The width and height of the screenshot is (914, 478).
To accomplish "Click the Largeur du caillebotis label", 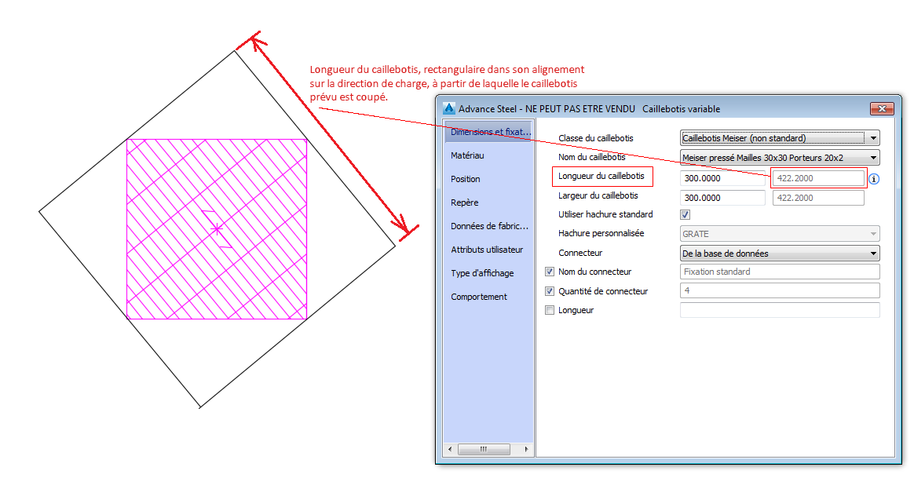I will pos(598,196).
